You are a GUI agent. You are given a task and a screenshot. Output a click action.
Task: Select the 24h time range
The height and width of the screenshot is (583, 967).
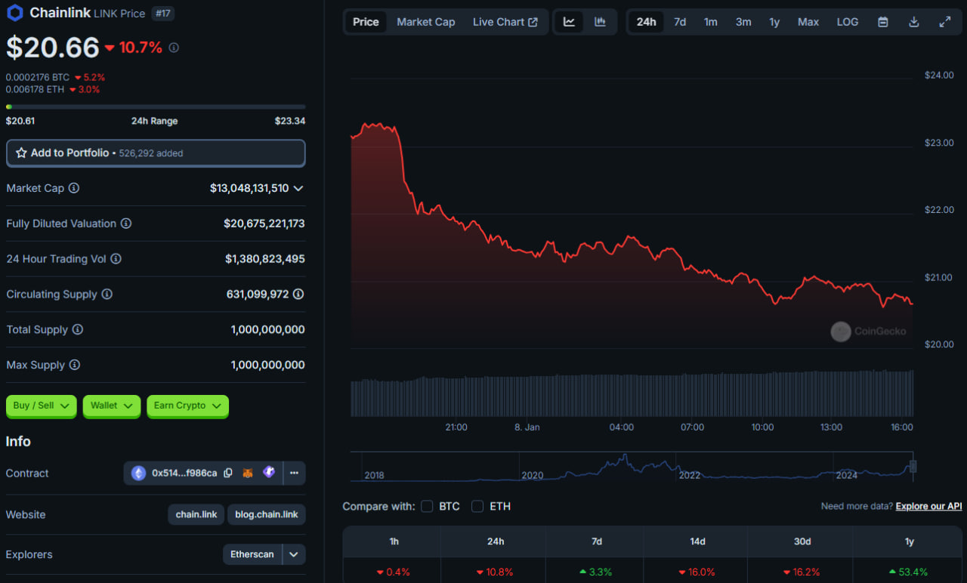coord(646,22)
